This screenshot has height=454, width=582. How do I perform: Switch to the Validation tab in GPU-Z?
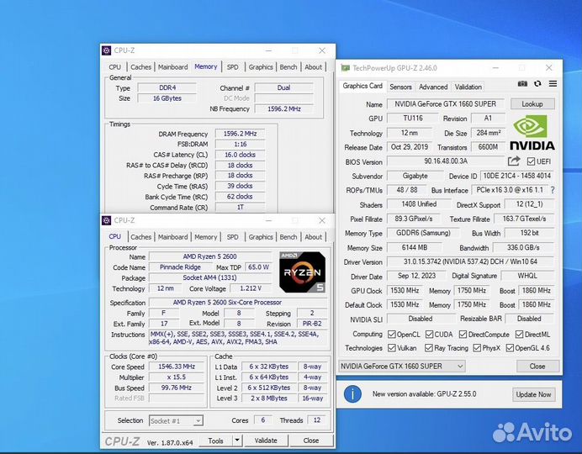coord(468,87)
